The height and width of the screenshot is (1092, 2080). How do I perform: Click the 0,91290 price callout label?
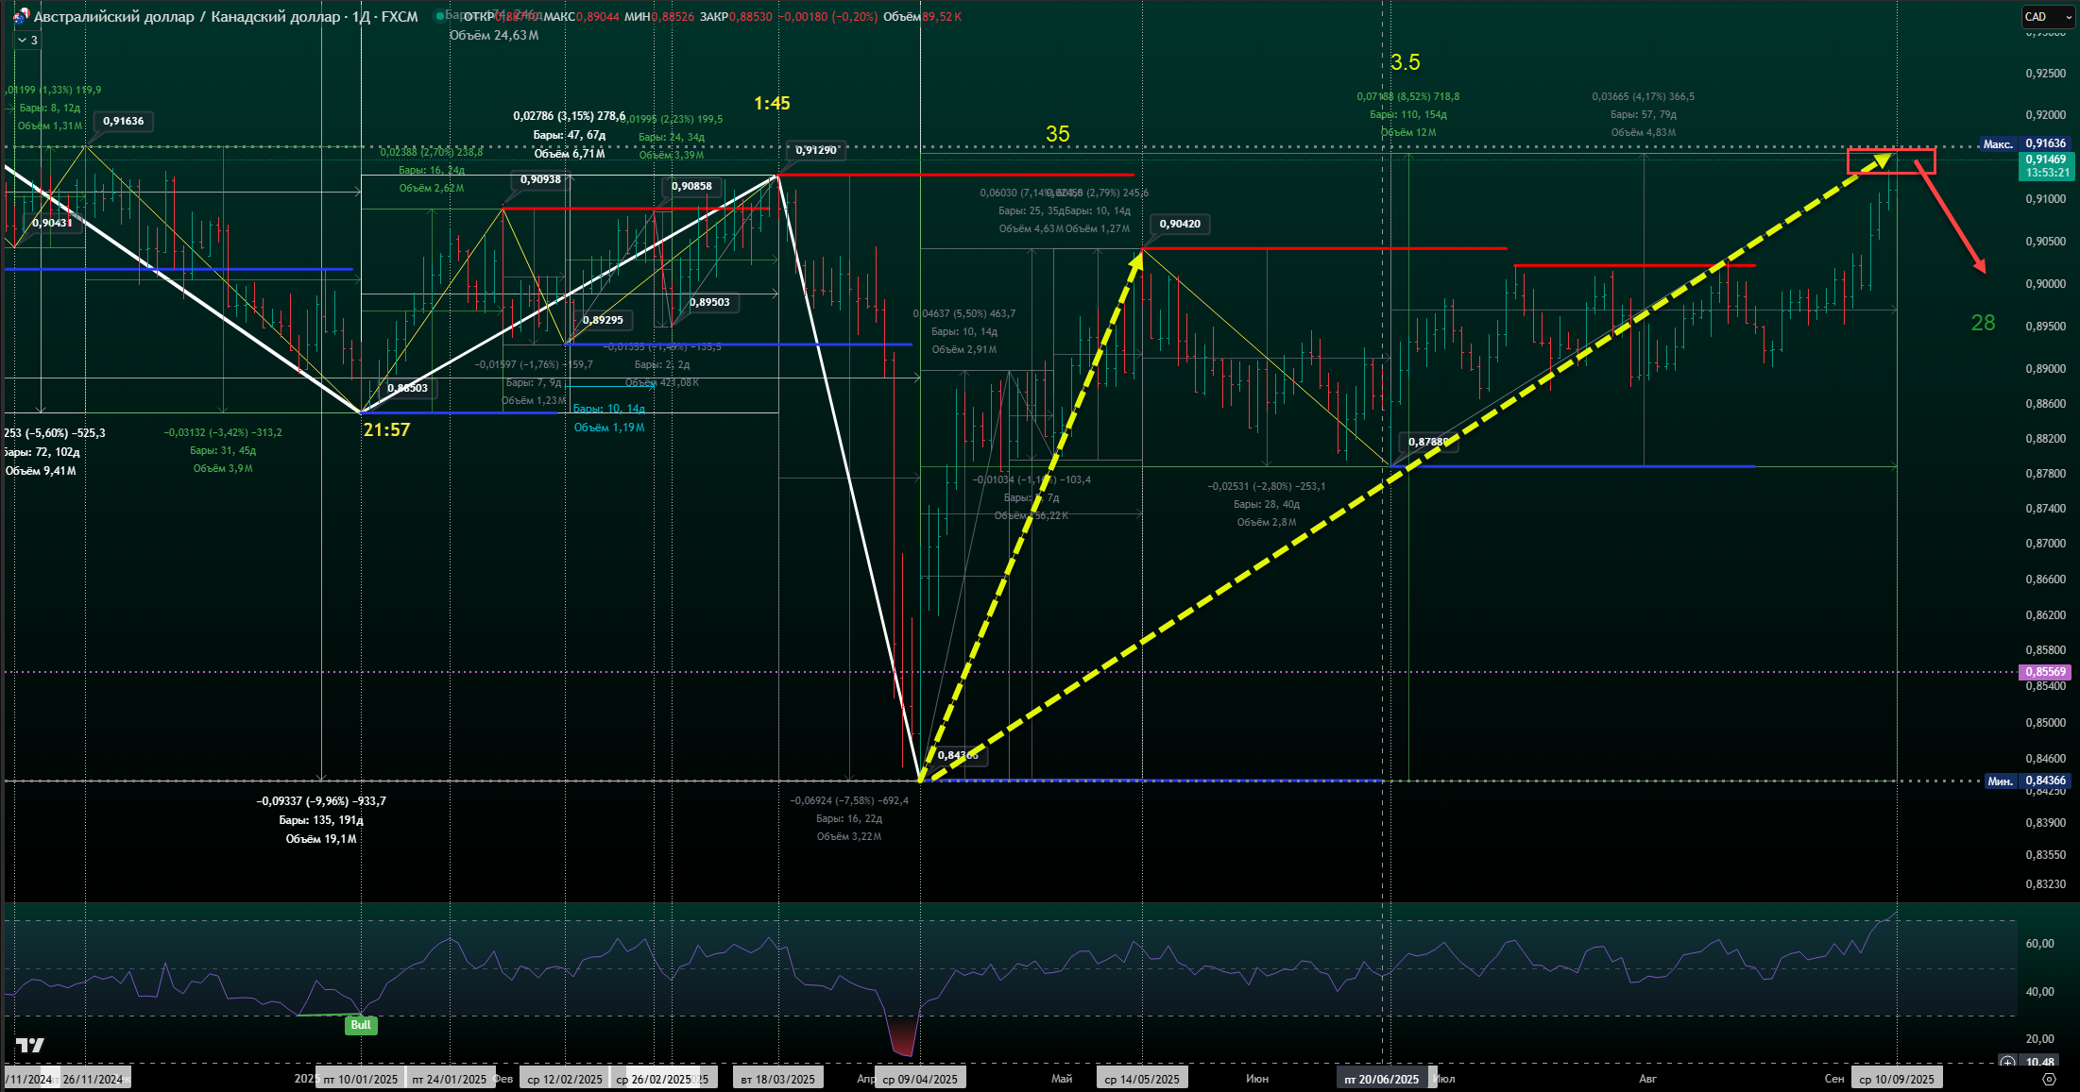(816, 150)
